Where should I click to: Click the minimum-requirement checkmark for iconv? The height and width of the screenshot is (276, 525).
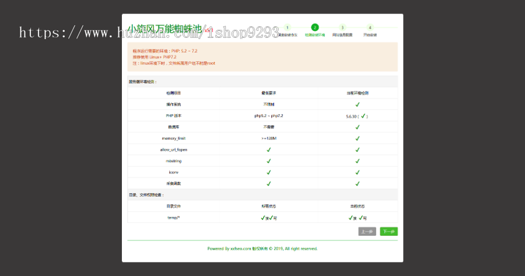coord(269,172)
